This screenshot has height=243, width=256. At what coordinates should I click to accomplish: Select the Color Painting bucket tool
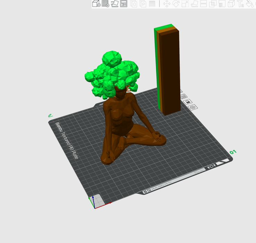click(x=250, y=4)
